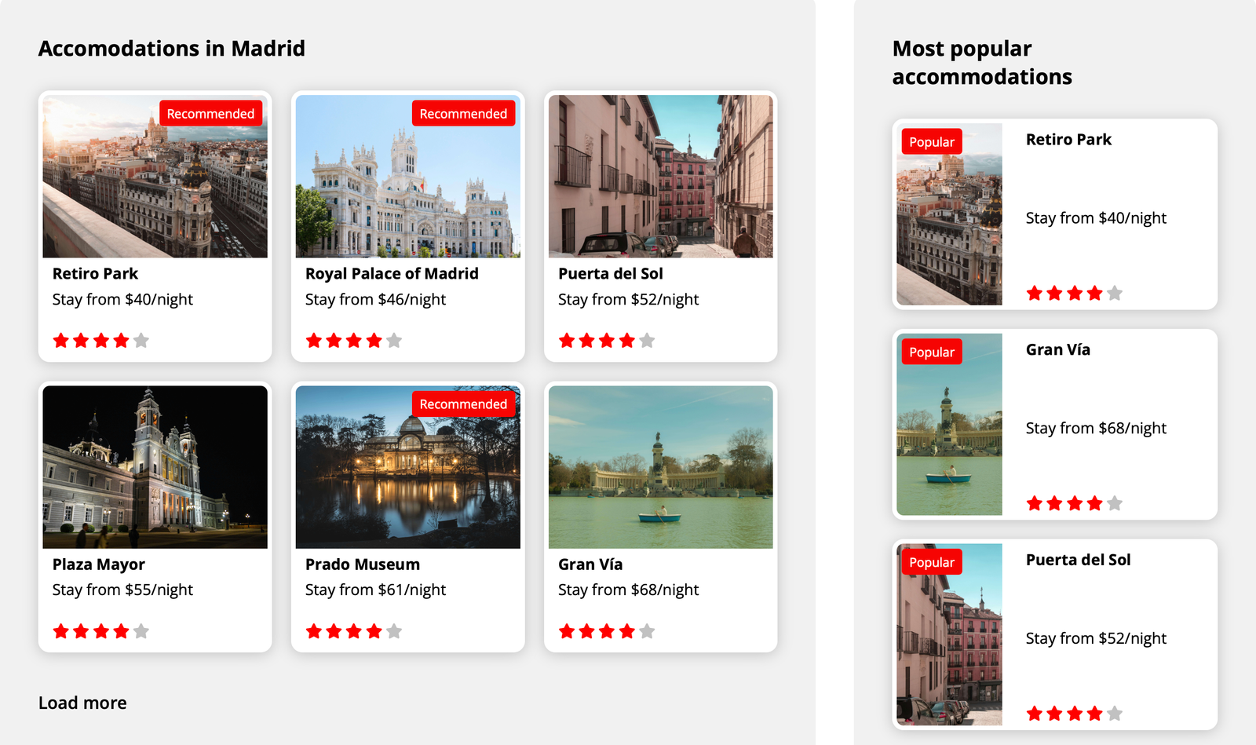Click the second star under Gran Vía grid card

click(586, 631)
